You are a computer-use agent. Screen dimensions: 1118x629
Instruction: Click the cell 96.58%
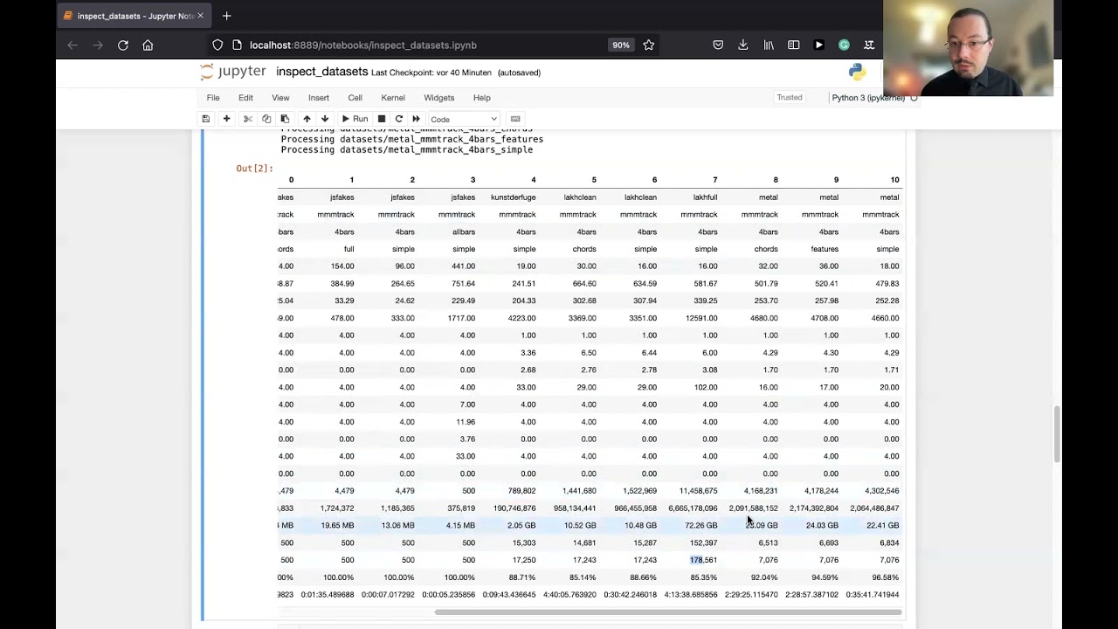click(885, 577)
